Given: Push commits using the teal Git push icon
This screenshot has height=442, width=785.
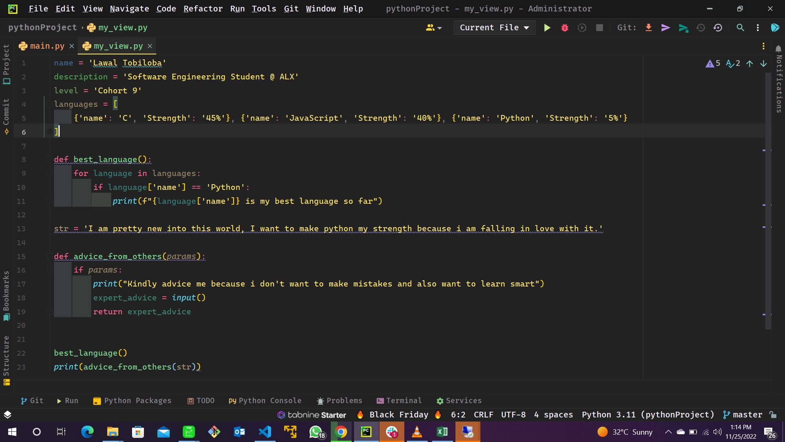Looking at the screenshot, I should click(683, 27).
